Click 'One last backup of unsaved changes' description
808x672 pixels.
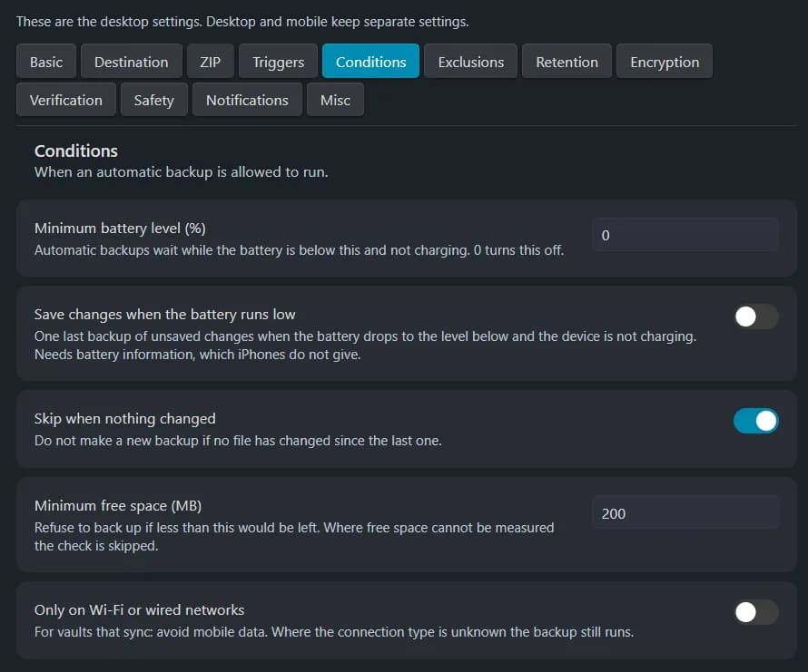365,346
